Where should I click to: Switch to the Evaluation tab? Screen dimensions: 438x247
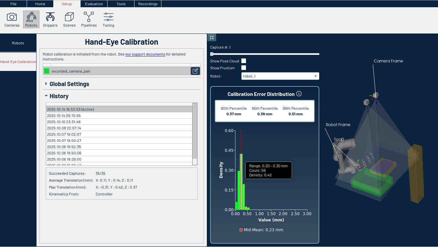coord(94,4)
